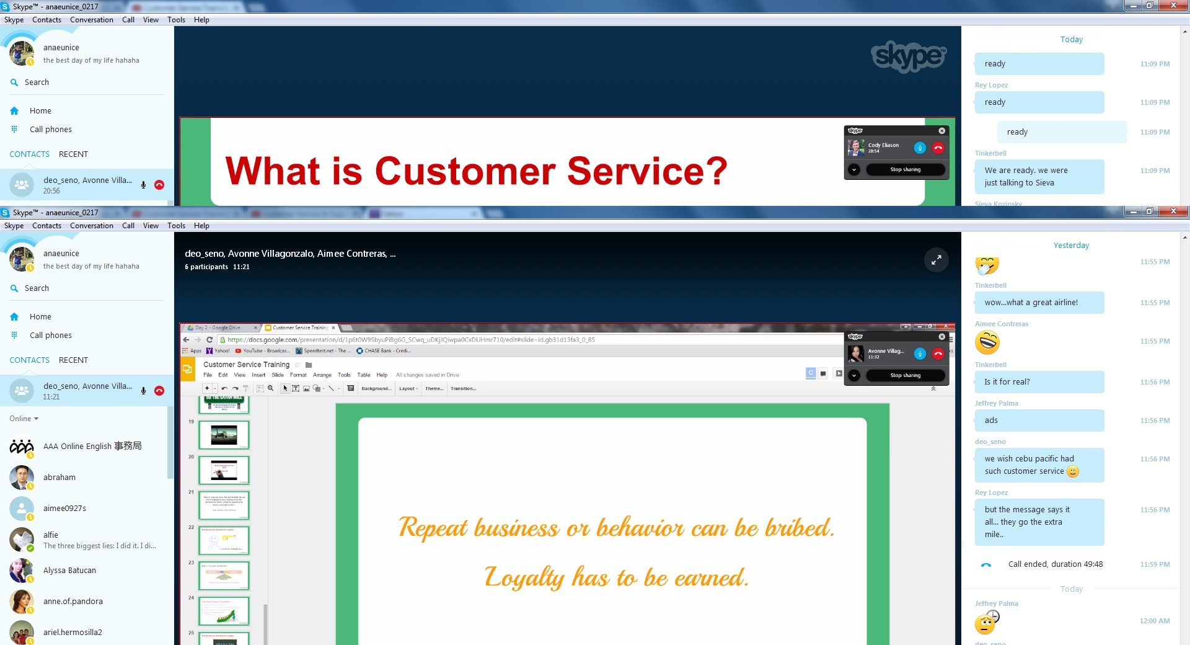Hang up using the red button in the Cody Eliason widget

click(938, 148)
